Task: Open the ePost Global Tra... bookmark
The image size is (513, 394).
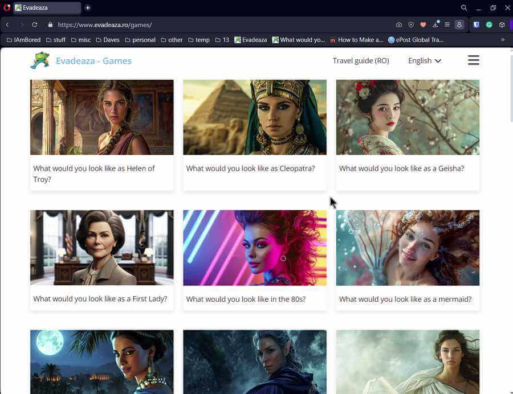Action: tap(416, 40)
